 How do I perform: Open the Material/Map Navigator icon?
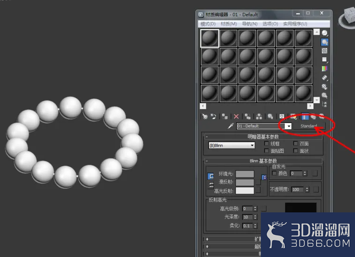tap(325, 104)
